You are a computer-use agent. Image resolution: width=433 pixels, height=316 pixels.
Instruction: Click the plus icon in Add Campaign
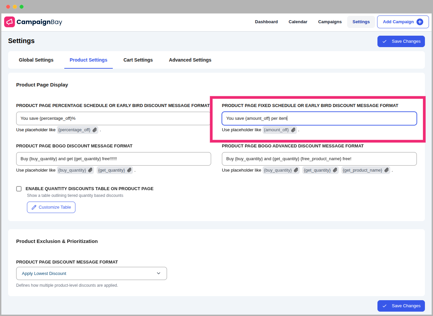[420, 22]
